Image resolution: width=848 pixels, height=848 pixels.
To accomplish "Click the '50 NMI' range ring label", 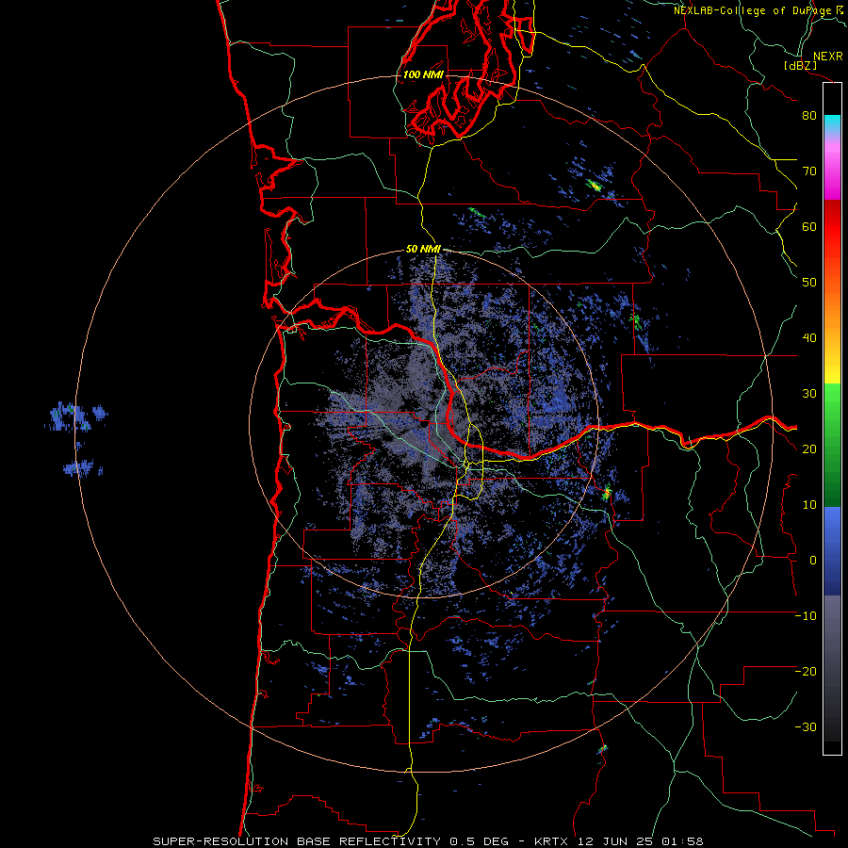I will coord(423,250).
